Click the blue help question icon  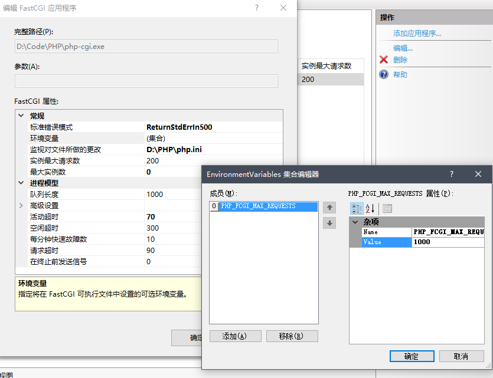384,74
